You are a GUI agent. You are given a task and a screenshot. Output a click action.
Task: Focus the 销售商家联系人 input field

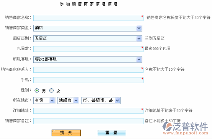[x=88, y=70]
